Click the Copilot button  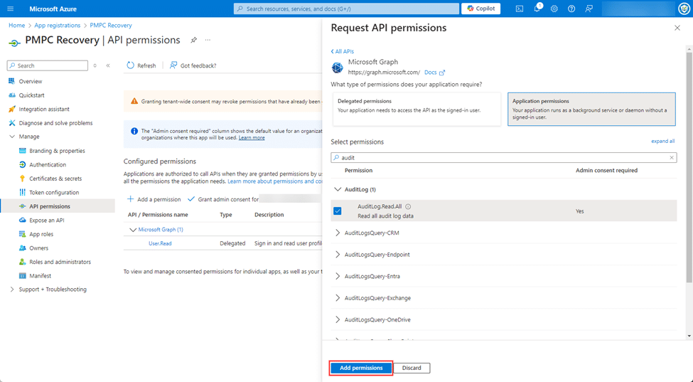480,9
